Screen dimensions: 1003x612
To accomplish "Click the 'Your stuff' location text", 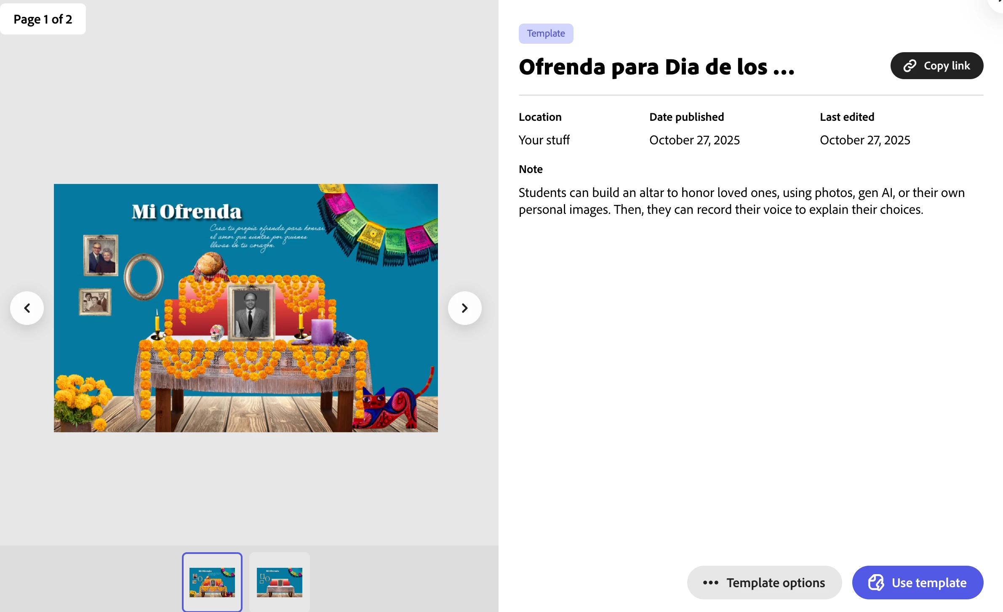I will pos(544,140).
